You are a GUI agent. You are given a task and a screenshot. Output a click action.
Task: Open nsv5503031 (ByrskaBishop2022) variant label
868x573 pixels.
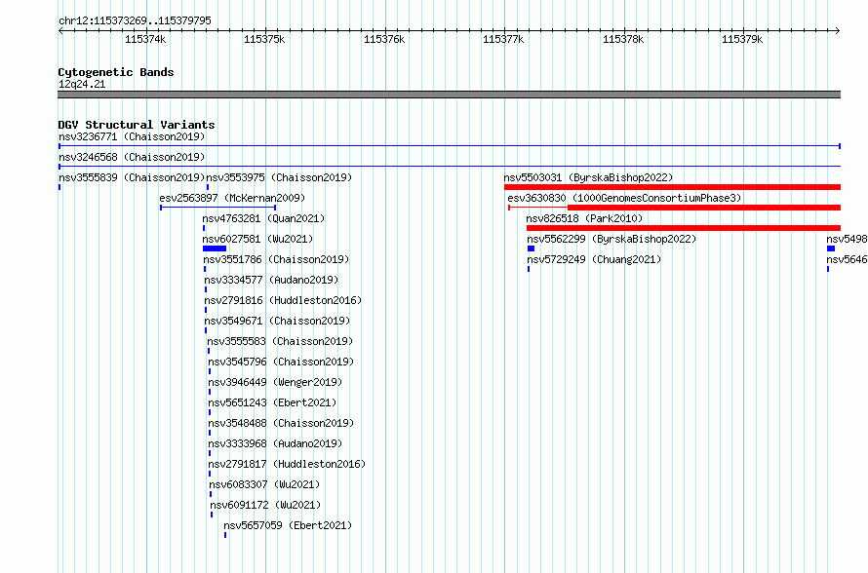pos(588,177)
